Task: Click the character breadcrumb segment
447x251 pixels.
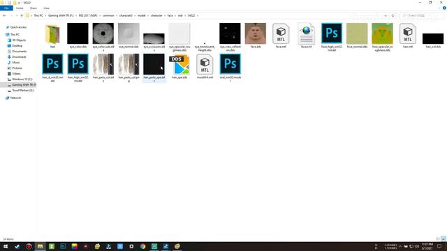Action: 156,15
